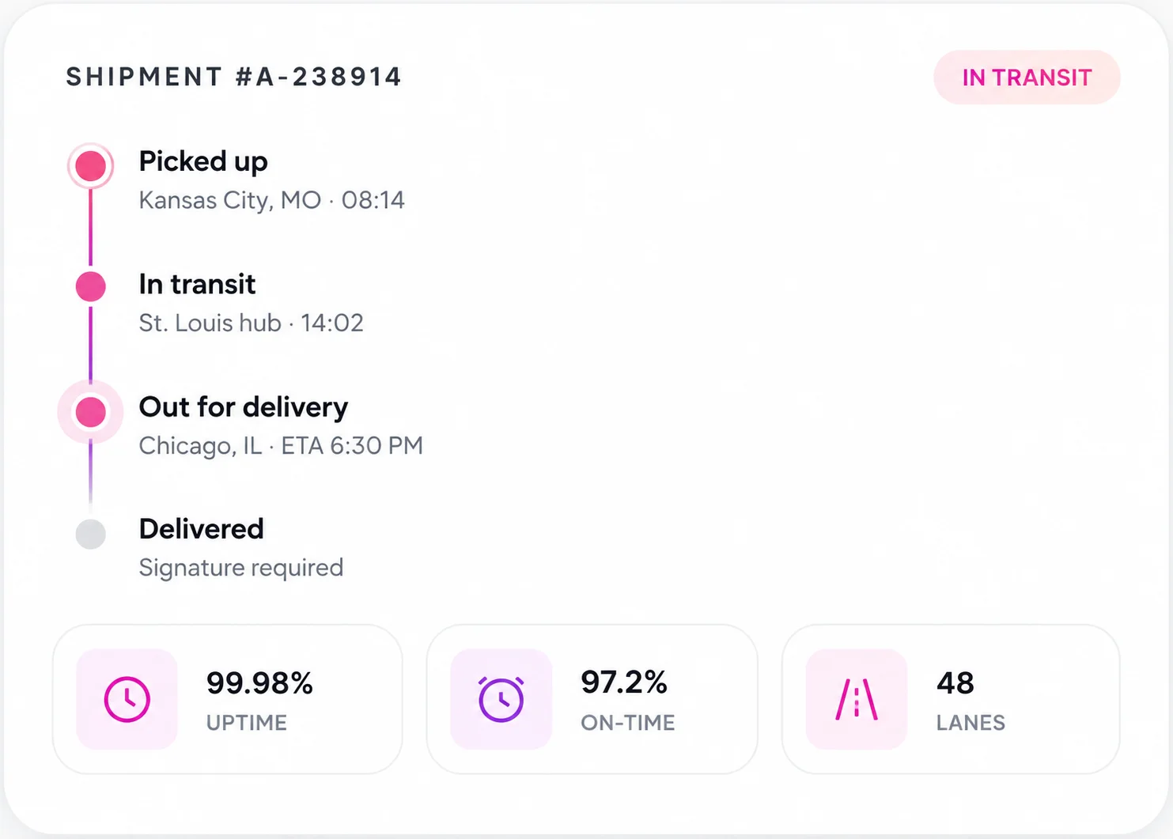Click the road lanes icon
Viewport: 1173px width, 839px height.
tap(857, 699)
